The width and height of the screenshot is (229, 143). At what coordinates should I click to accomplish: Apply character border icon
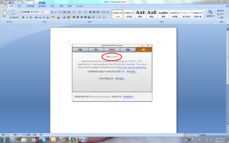tap(68, 12)
